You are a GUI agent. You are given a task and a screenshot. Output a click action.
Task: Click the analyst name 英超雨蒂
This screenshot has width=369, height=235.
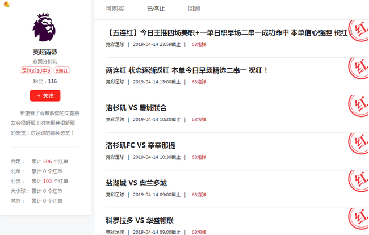tap(45, 52)
